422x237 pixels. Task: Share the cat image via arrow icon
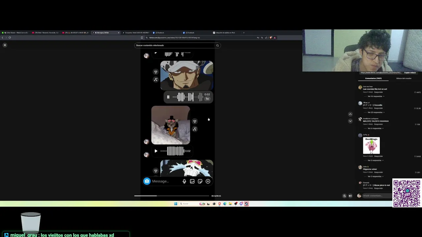point(195,121)
